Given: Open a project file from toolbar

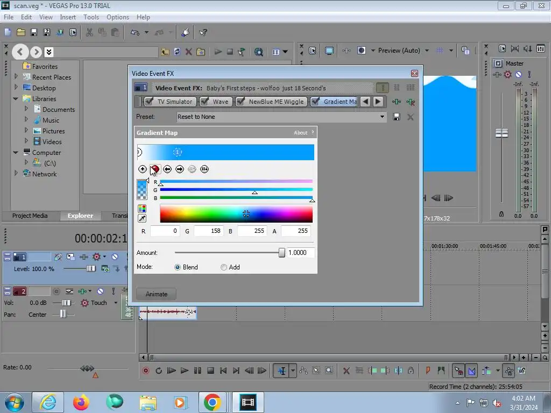Looking at the screenshot, I should [21, 33].
